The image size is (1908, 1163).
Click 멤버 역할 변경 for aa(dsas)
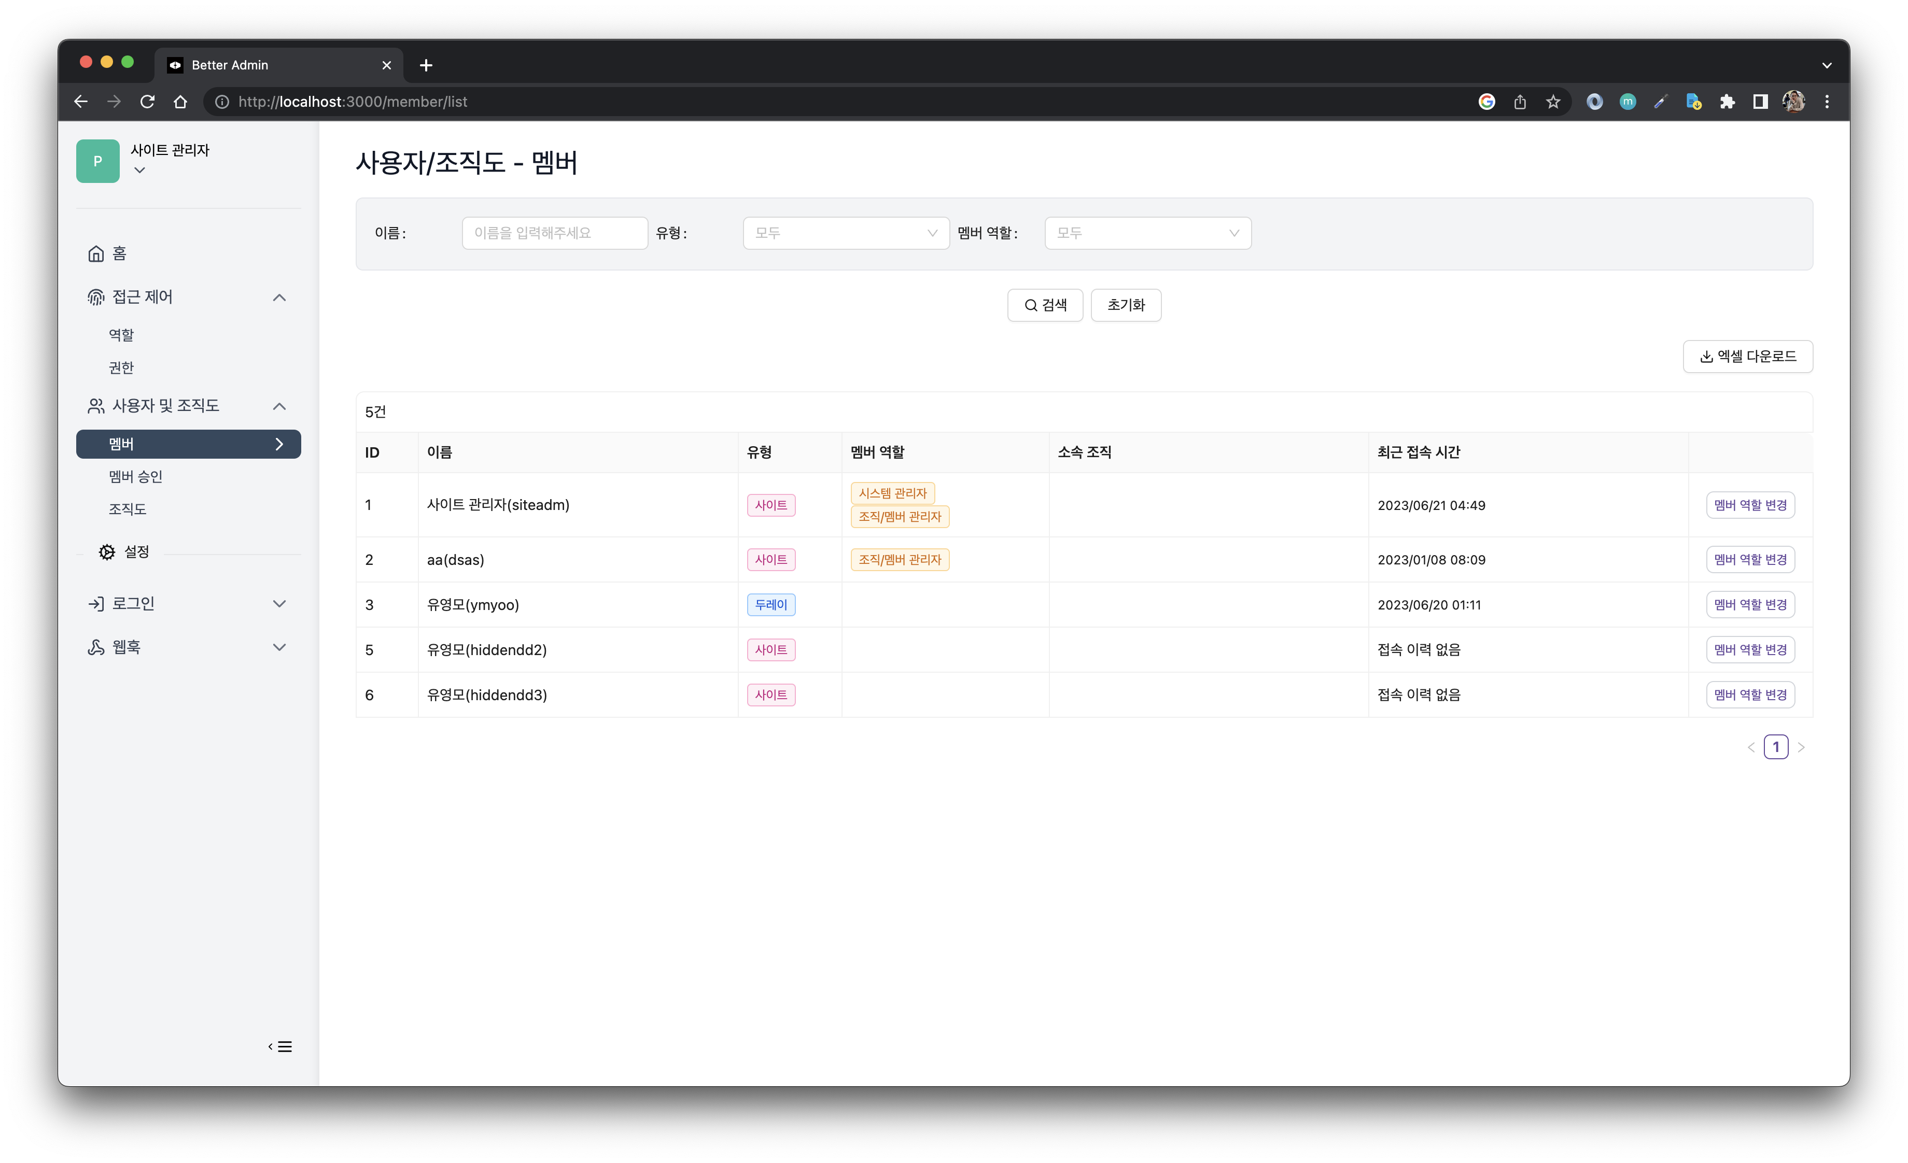tap(1750, 559)
